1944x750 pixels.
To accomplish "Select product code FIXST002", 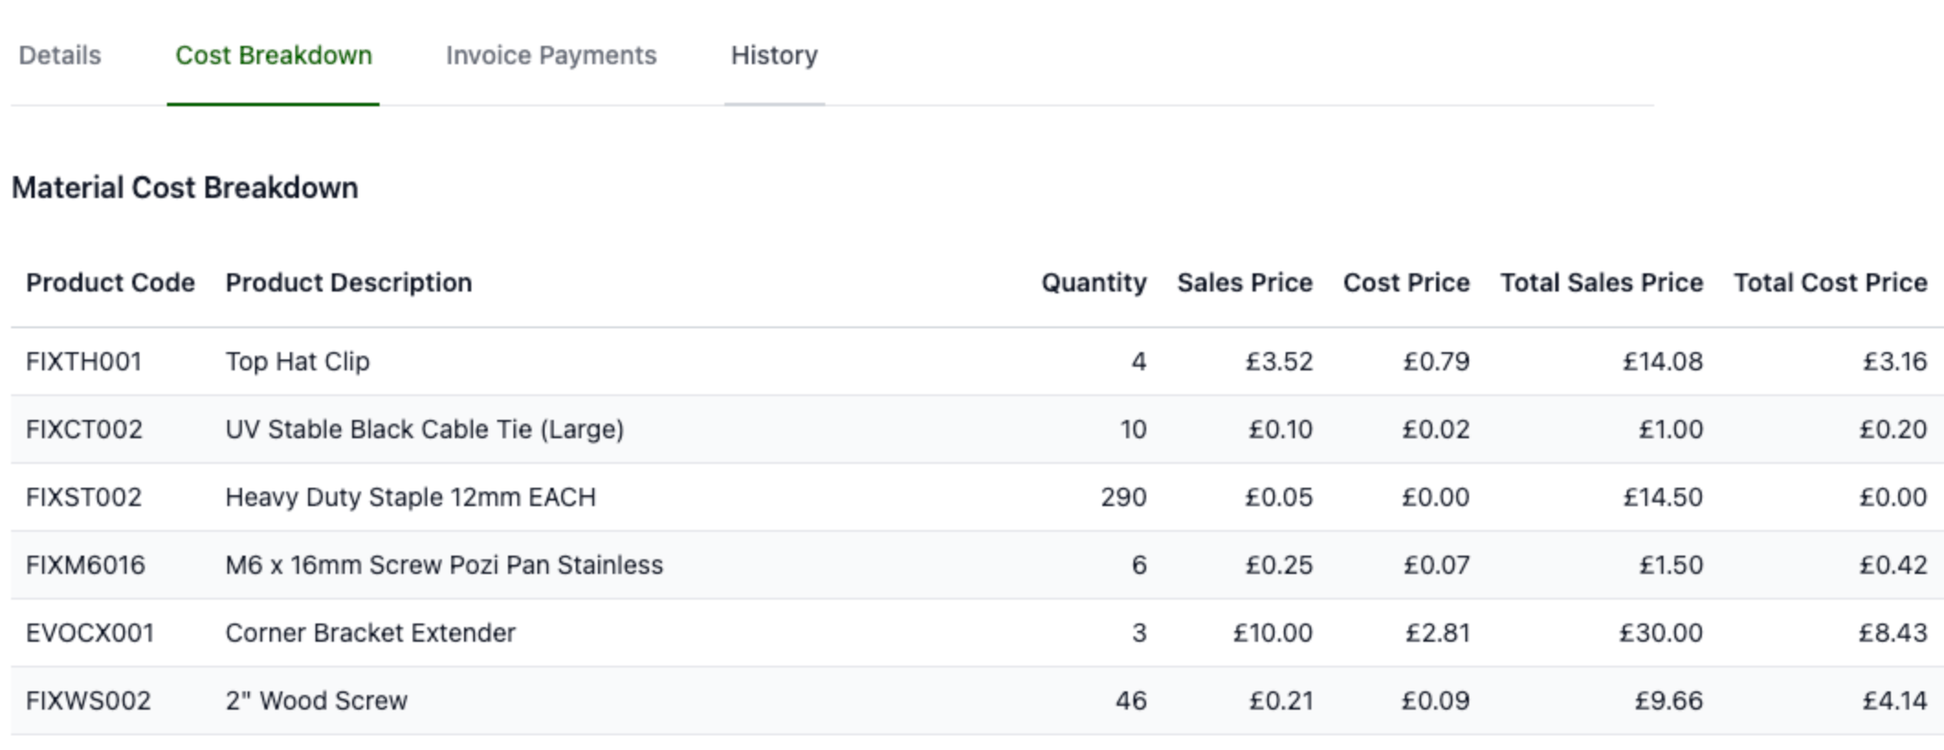I will point(83,497).
